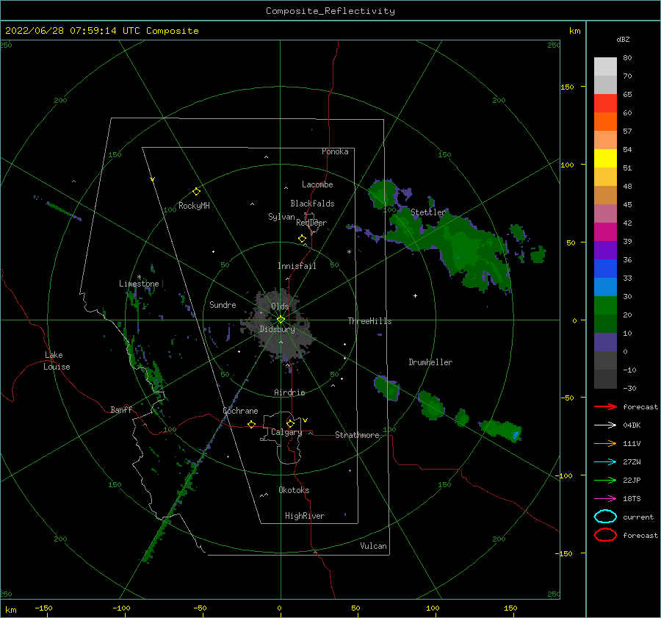
Task: Click the red forecast arrow legend icon
Action: [605, 406]
